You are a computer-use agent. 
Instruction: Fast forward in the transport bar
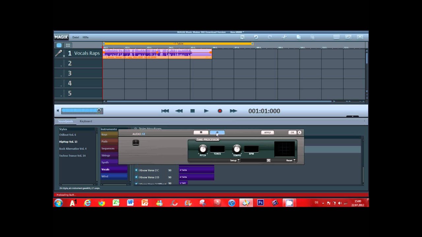coord(233,111)
